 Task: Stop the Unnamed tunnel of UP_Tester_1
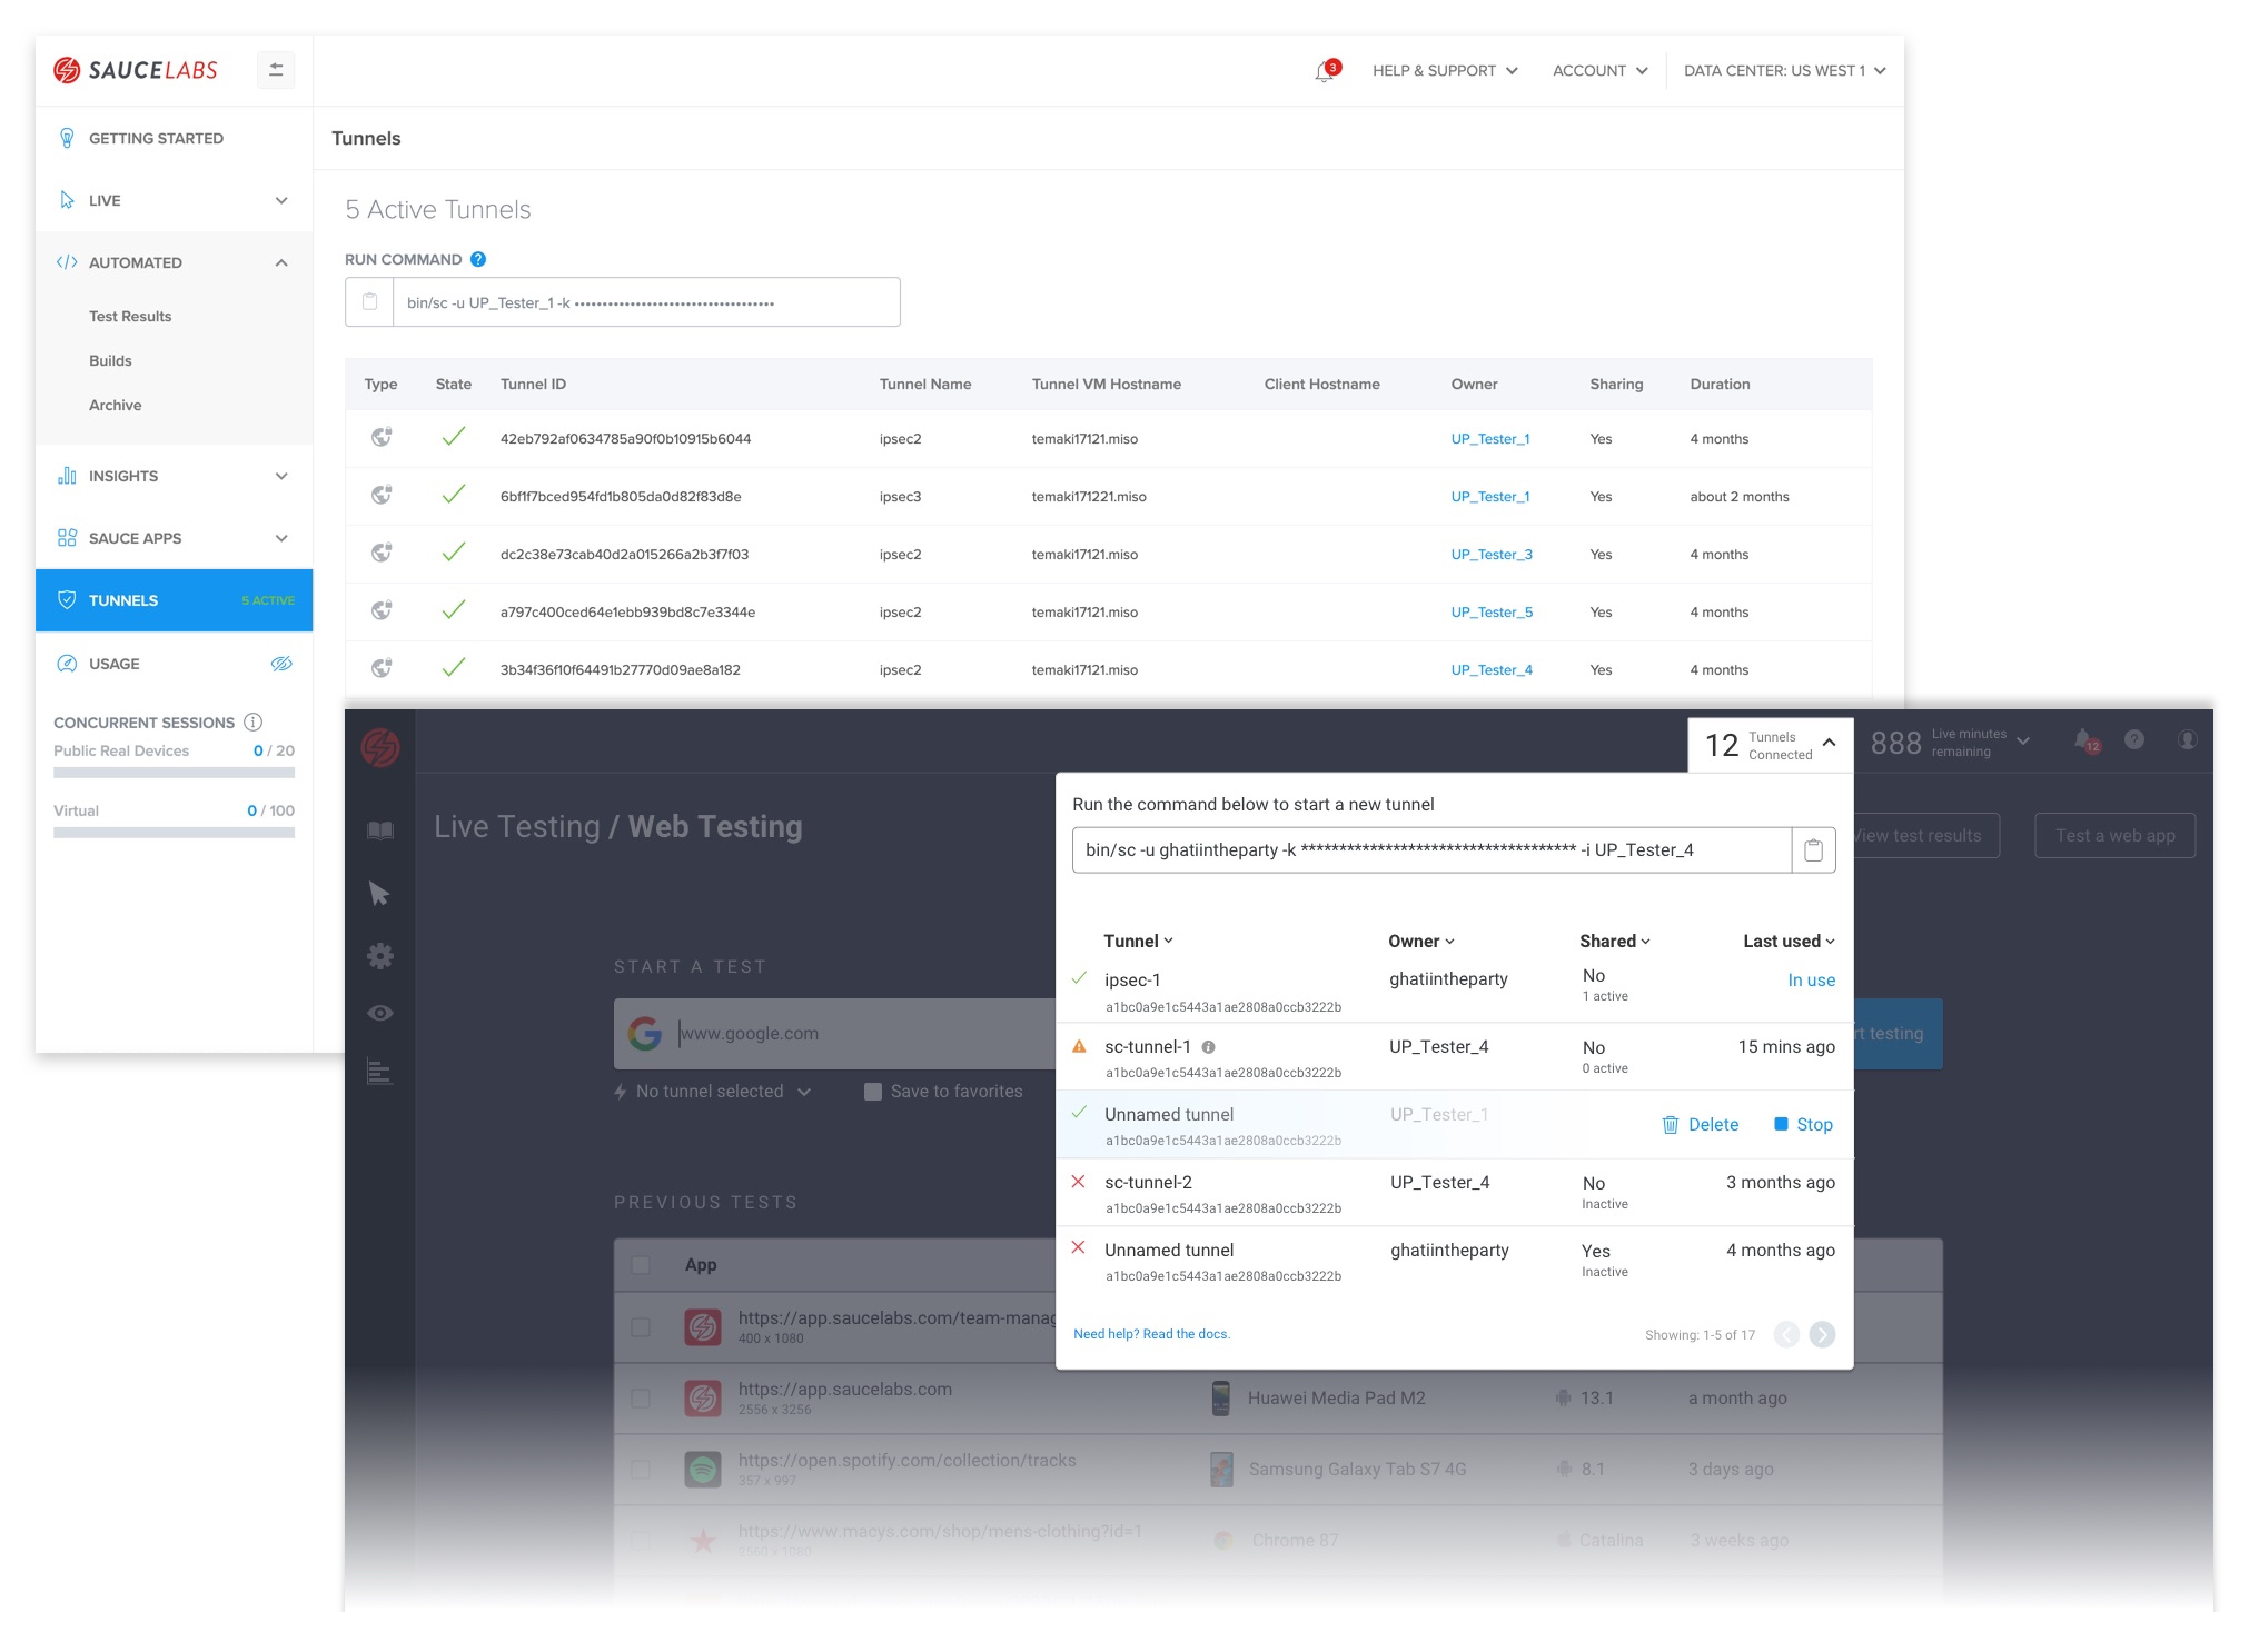[x=1804, y=1125]
